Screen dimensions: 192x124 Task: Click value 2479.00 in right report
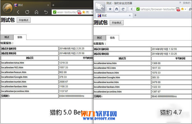(156, 82)
